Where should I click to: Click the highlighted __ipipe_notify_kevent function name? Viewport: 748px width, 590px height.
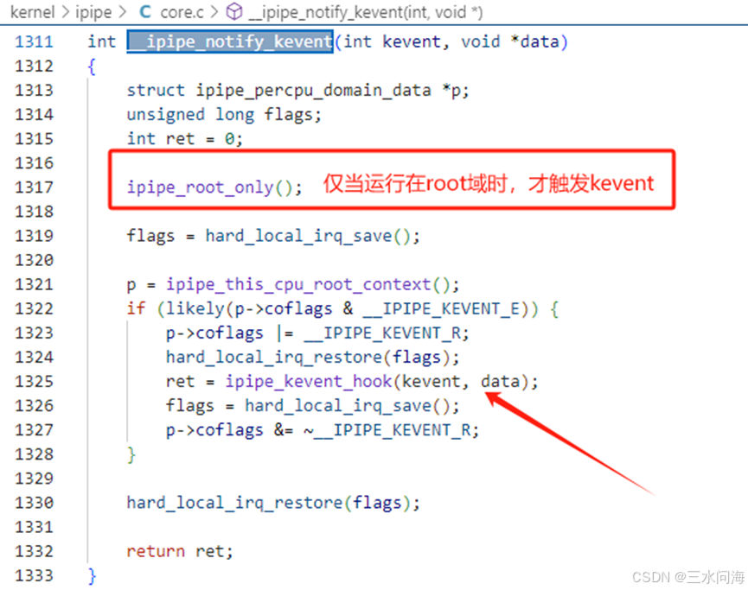[x=230, y=42]
